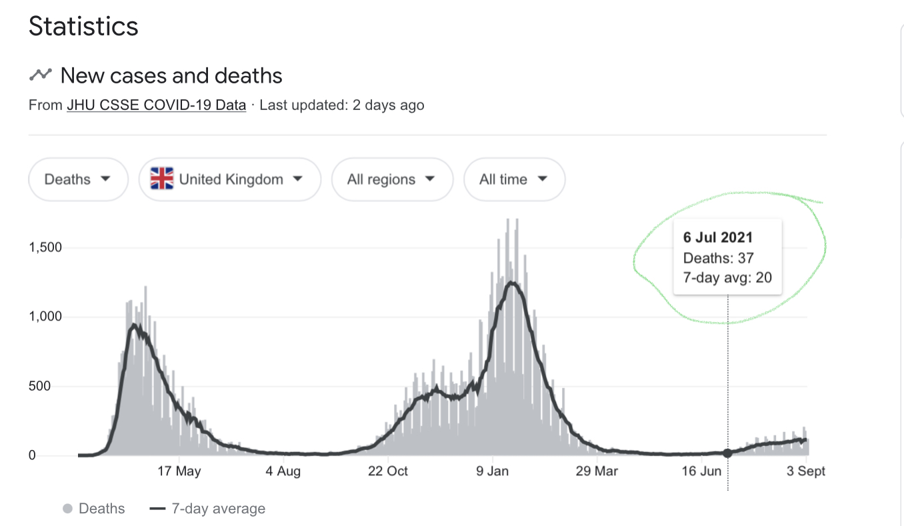Click the trend line icon beside New cases and deaths
Viewport: 904px width, 526px height.
pyautogui.click(x=40, y=75)
